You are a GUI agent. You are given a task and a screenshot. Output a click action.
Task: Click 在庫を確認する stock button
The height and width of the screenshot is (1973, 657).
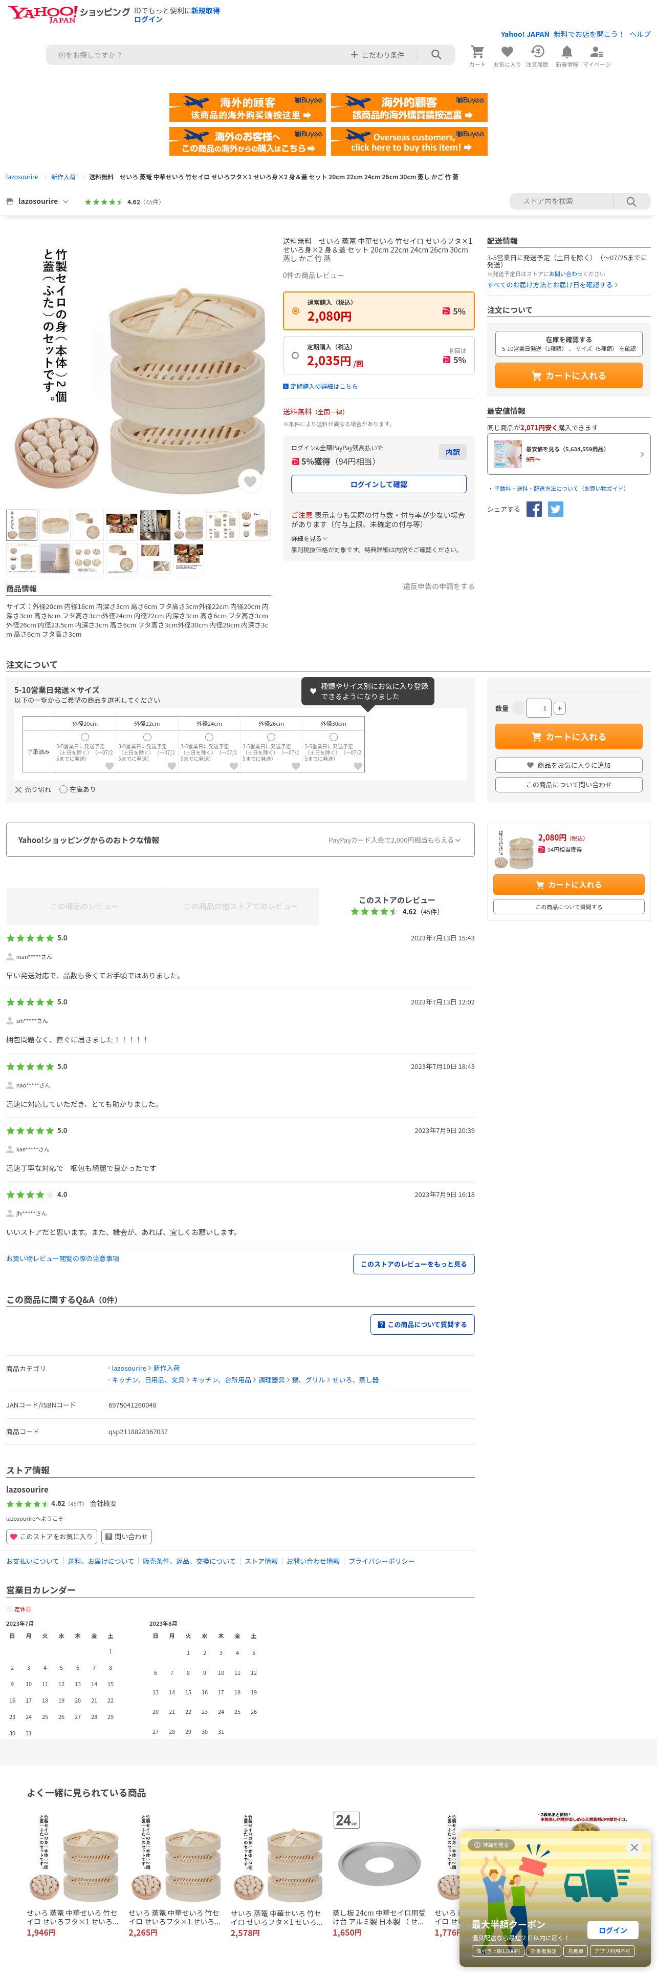(x=568, y=343)
